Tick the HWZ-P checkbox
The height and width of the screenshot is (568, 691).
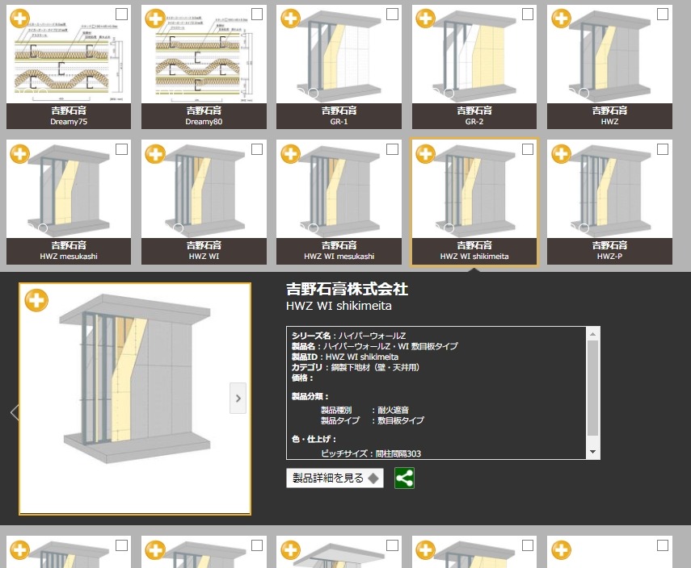coord(663,149)
